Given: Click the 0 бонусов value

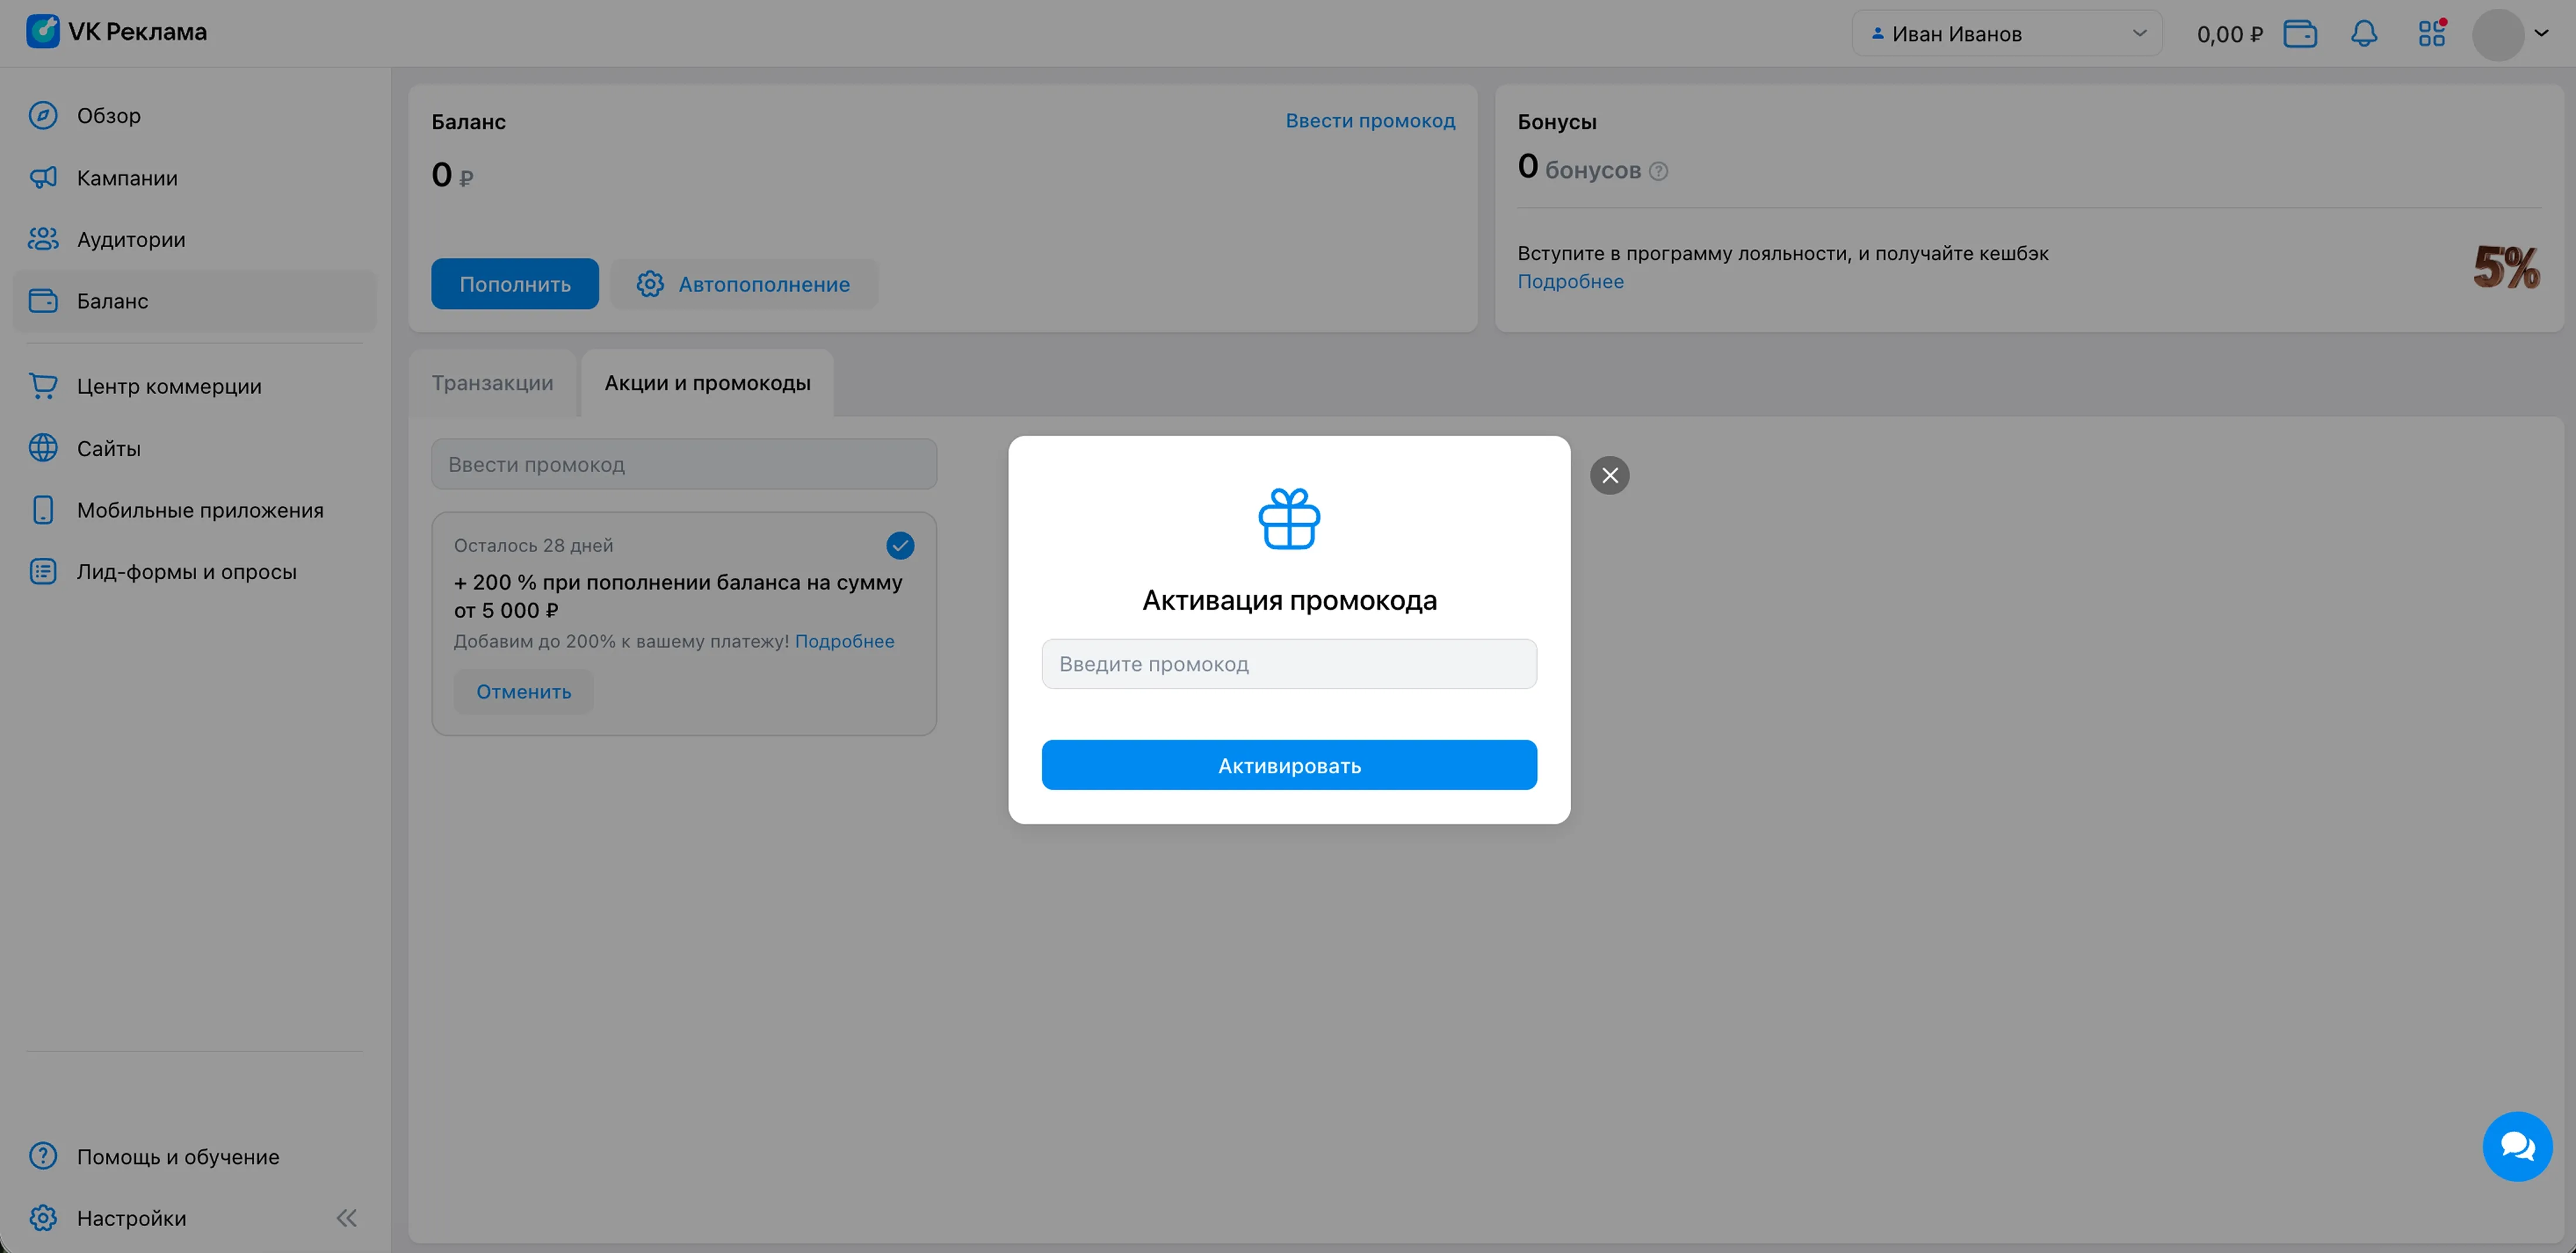Looking at the screenshot, I should [x=1579, y=167].
